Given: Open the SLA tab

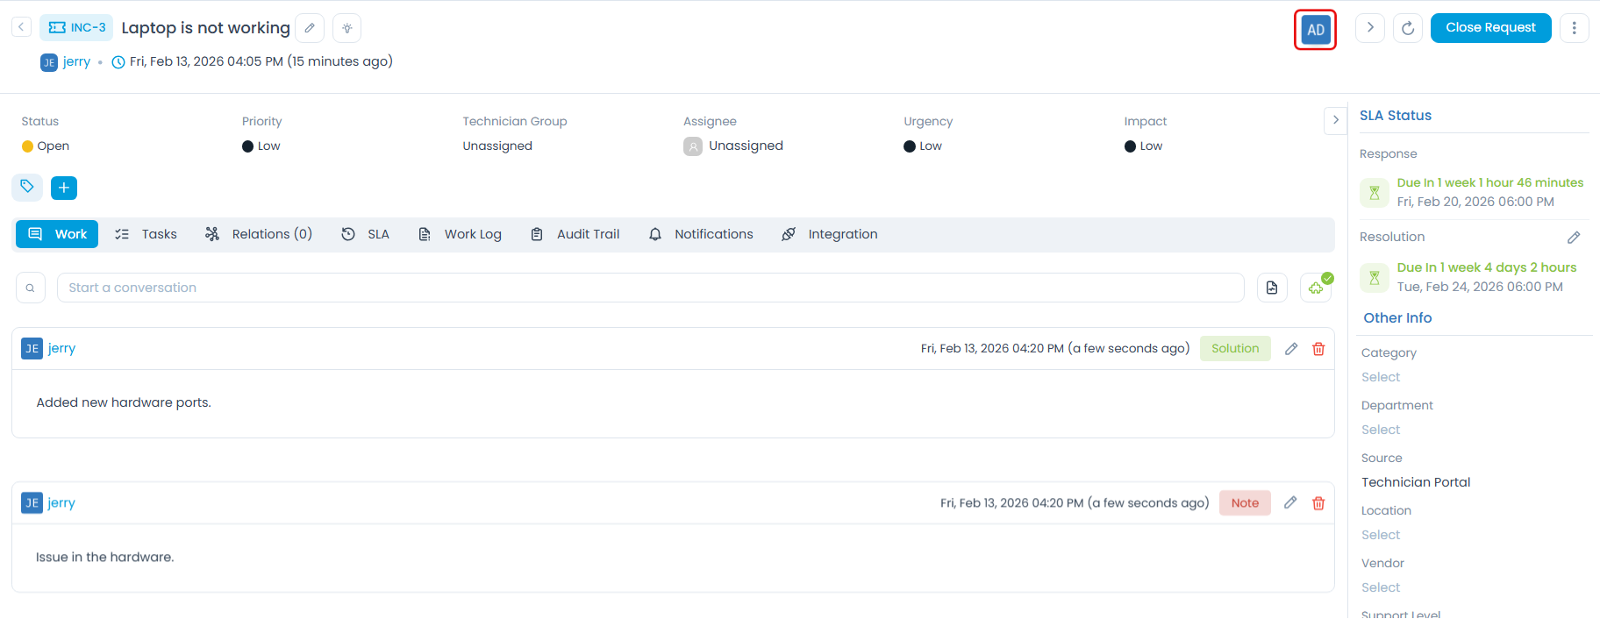Looking at the screenshot, I should tap(366, 234).
